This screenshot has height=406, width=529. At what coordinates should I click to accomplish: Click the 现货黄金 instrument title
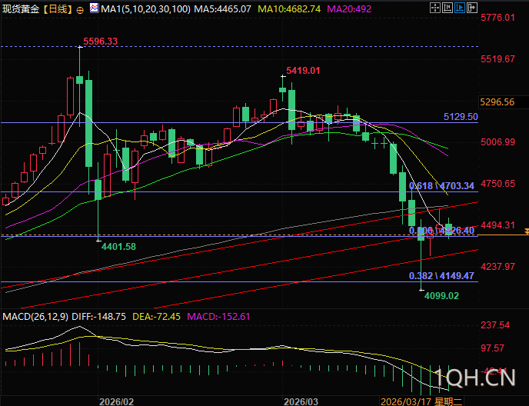21,8
